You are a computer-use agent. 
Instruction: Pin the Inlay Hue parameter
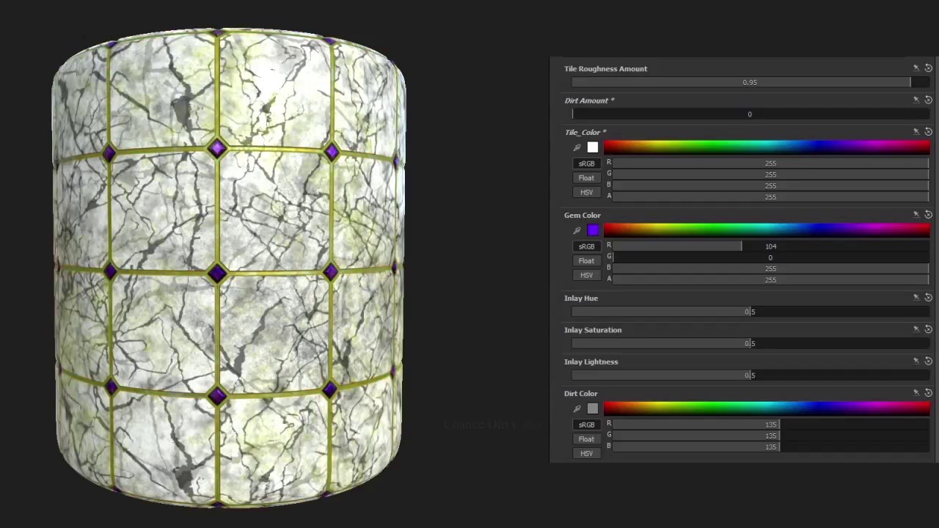coord(916,298)
